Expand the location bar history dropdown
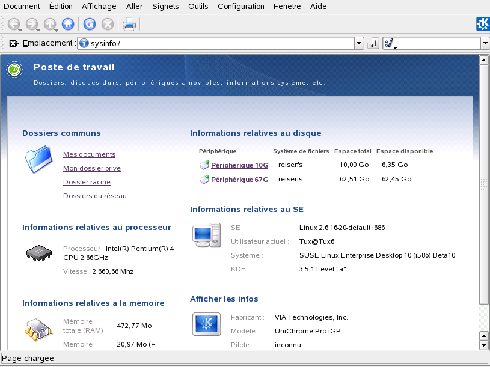Image resolution: width=490 pixels, height=367 pixels. [x=359, y=43]
